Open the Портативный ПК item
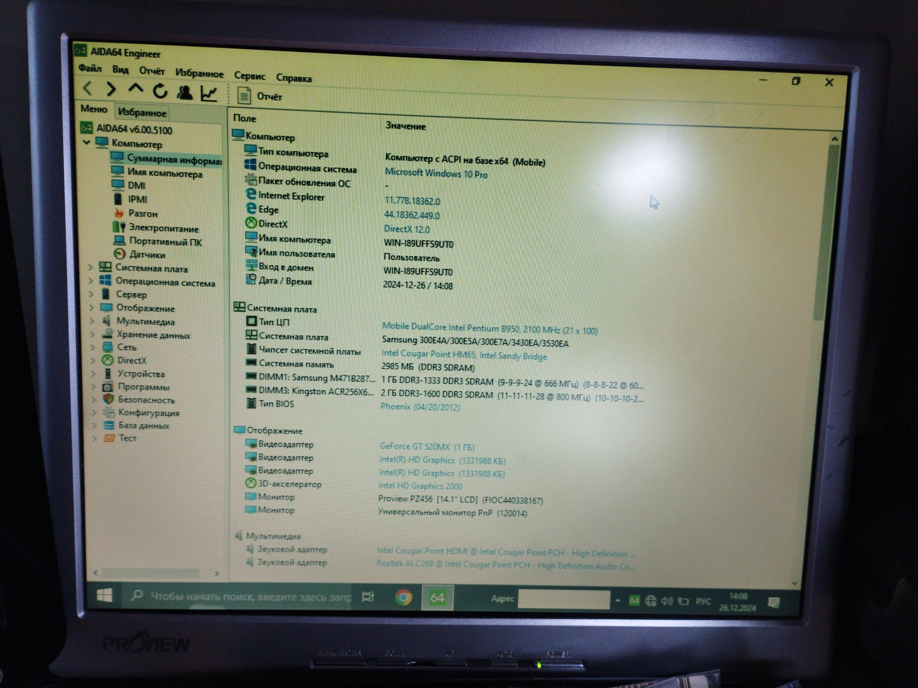 coord(165,242)
